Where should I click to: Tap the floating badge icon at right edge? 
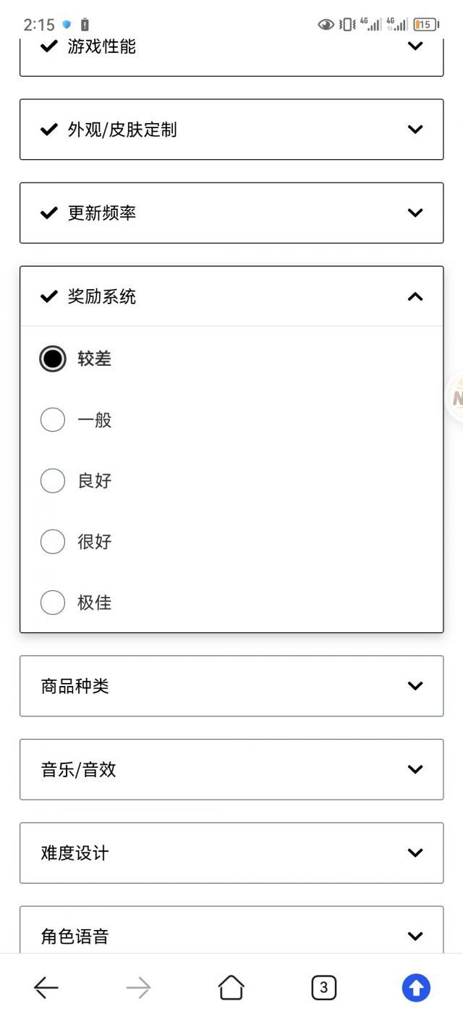456,397
